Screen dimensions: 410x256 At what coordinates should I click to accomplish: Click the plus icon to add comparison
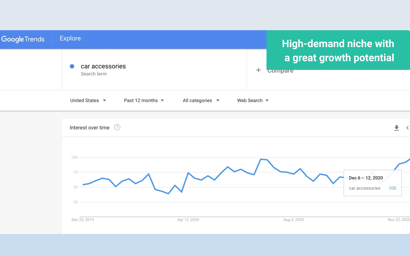[258, 70]
